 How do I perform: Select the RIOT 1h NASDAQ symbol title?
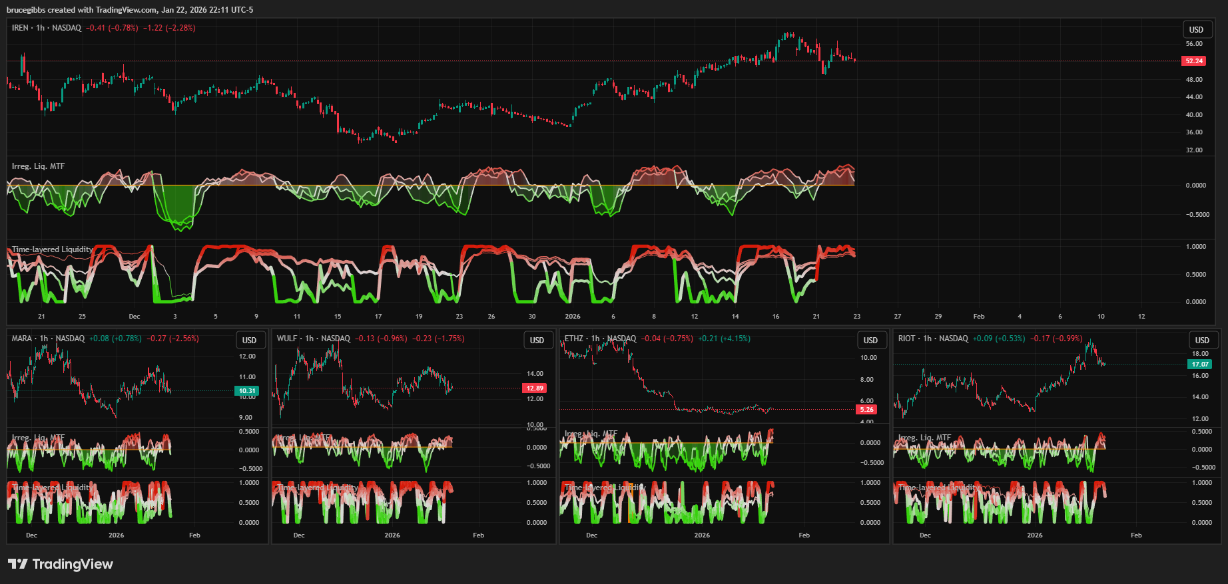(933, 339)
